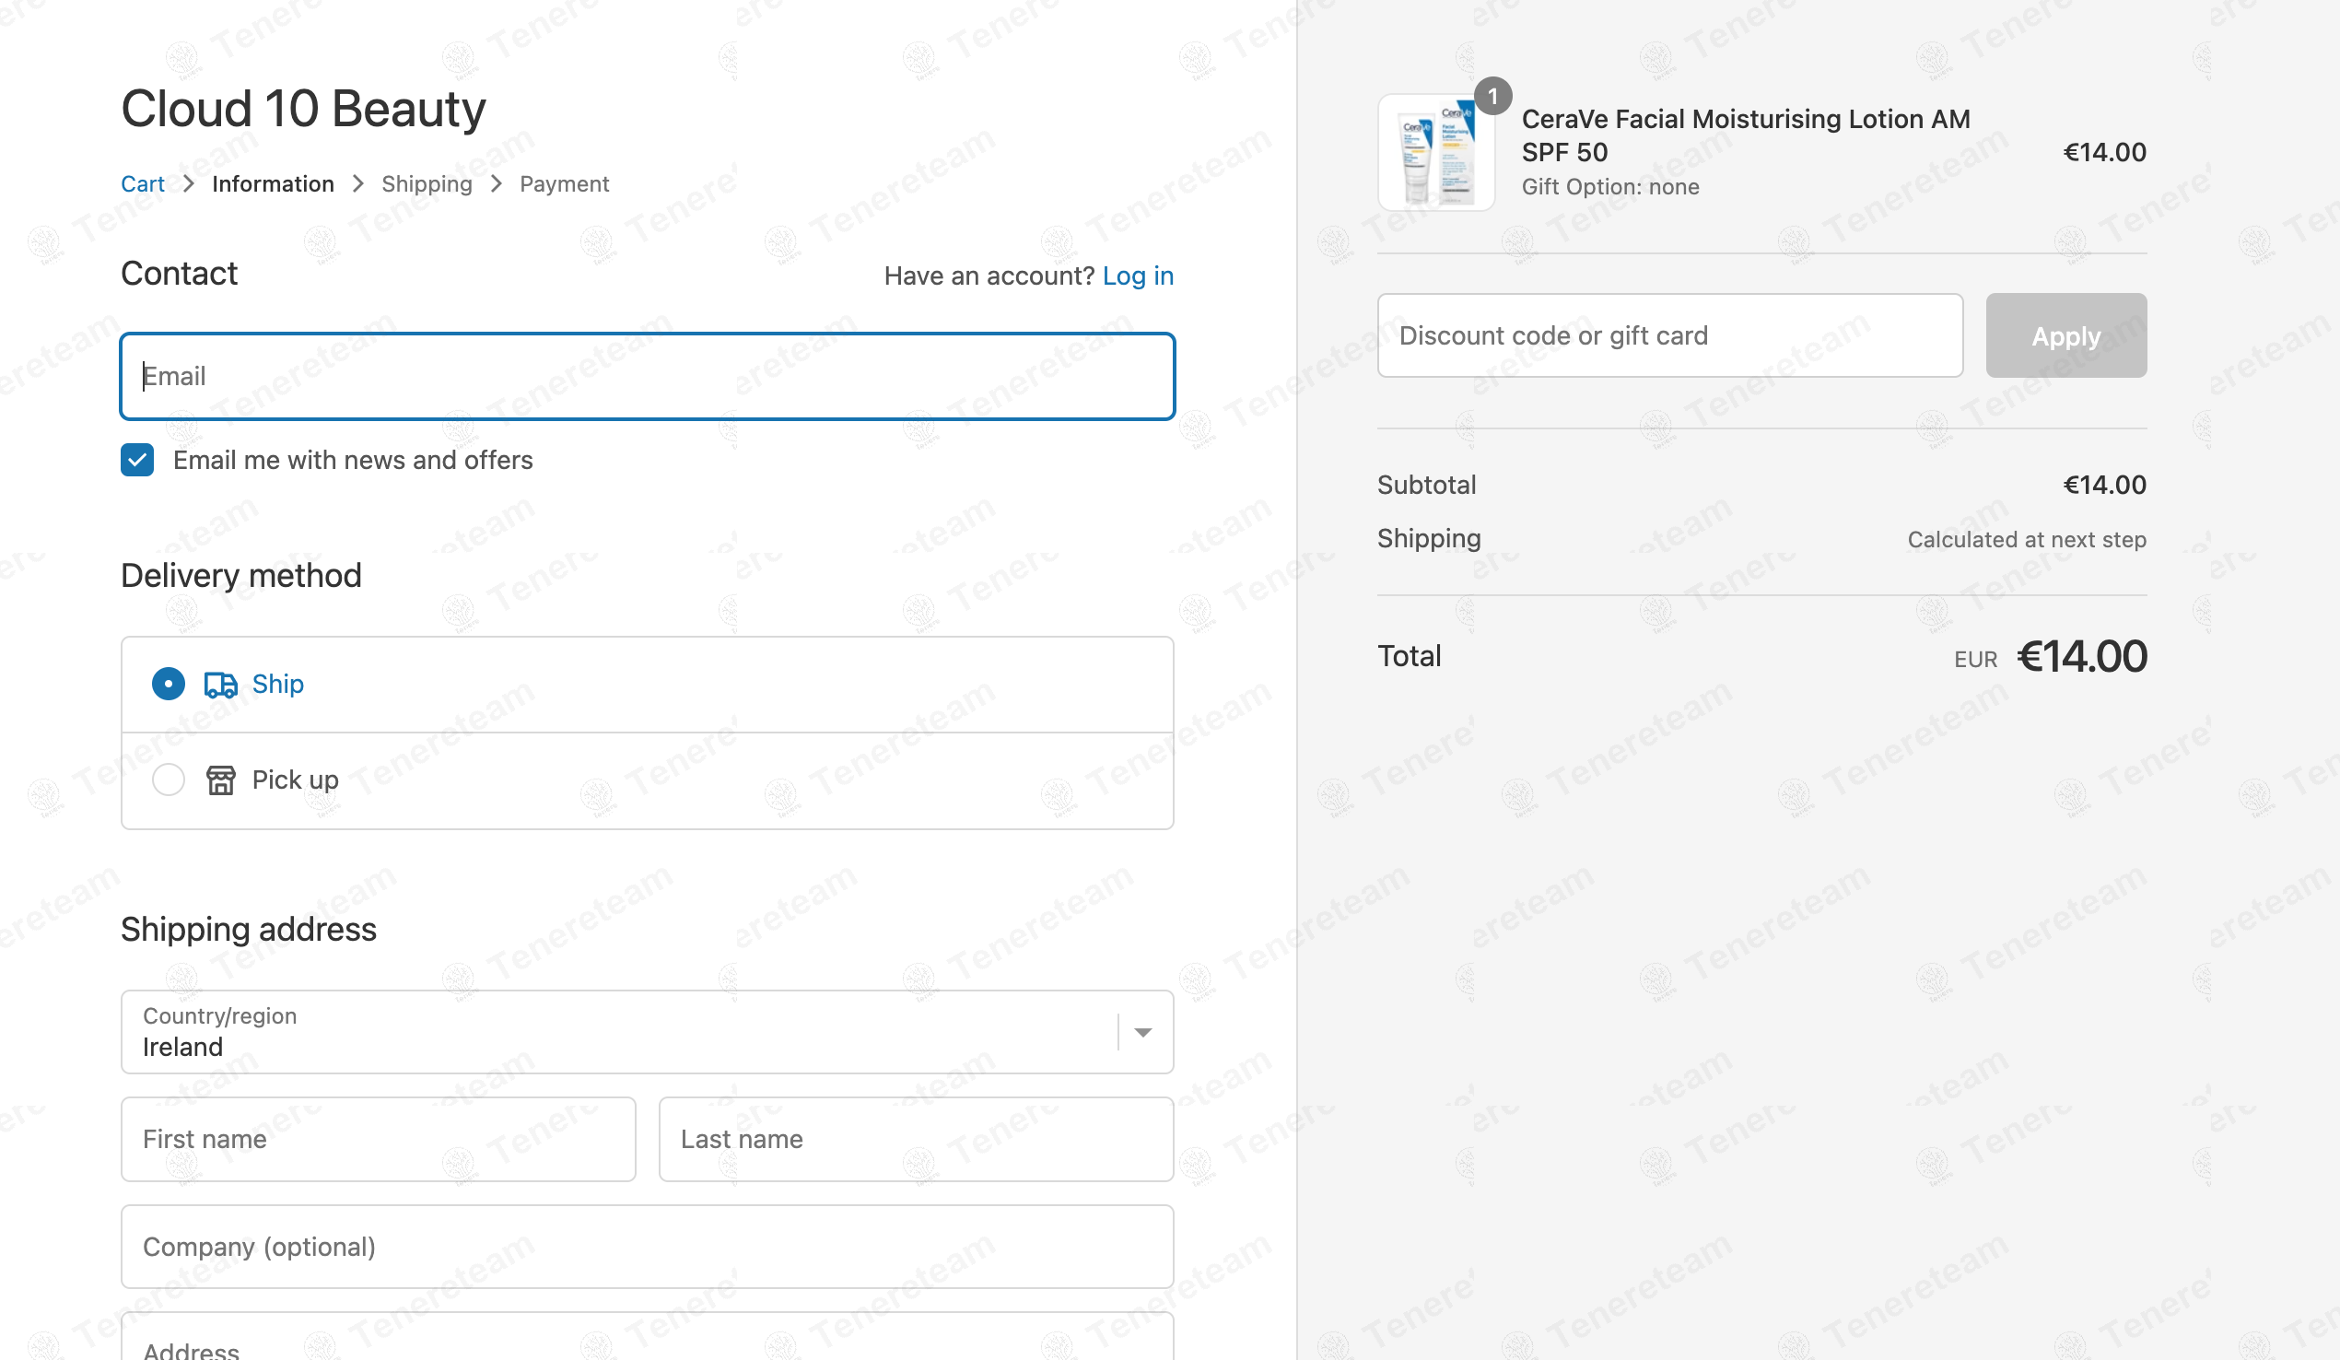
Task: Click the Information breadcrumb step
Action: click(x=273, y=184)
